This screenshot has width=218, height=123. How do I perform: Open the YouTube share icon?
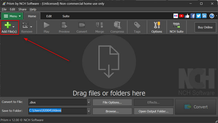click(181, 16)
